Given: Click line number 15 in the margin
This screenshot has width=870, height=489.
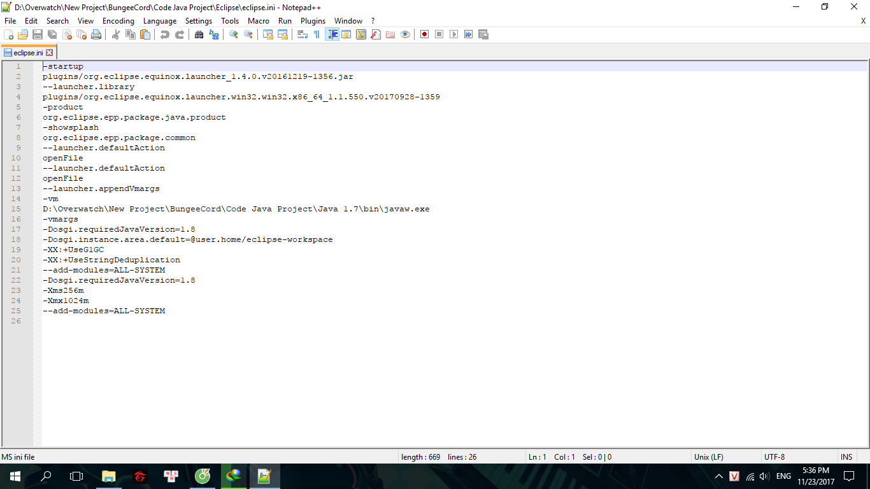Looking at the screenshot, I should coord(16,209).
